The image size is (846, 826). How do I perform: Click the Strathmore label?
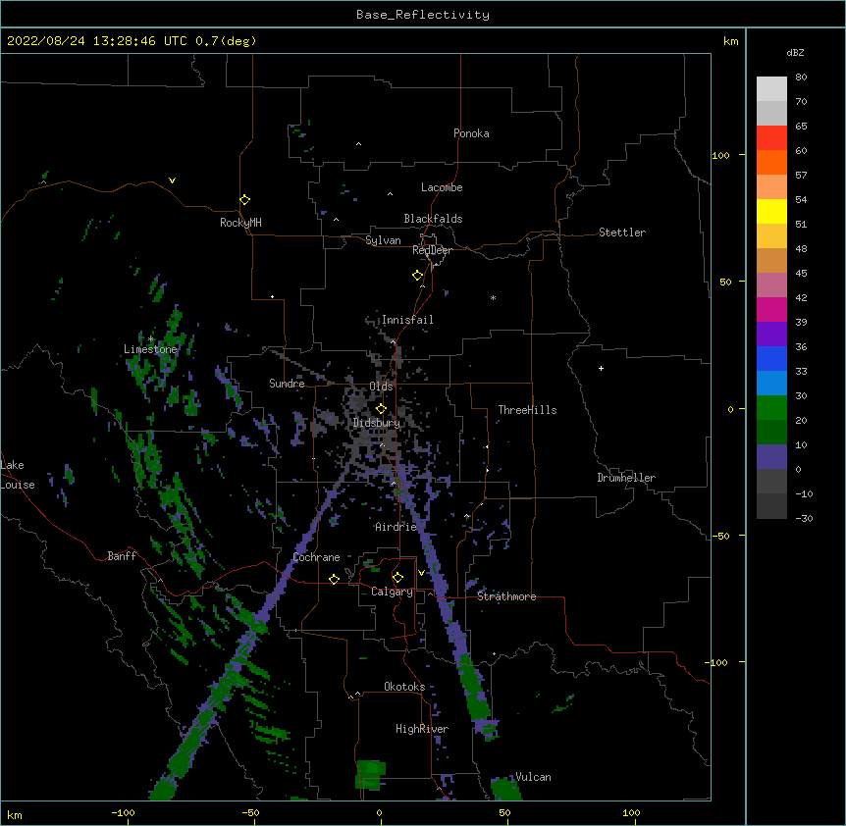coord(506,596)
